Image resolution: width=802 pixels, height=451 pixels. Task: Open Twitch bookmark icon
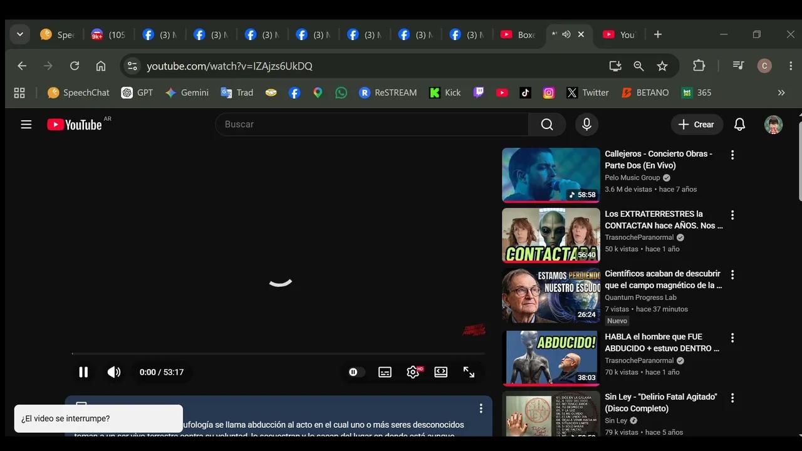479,93
